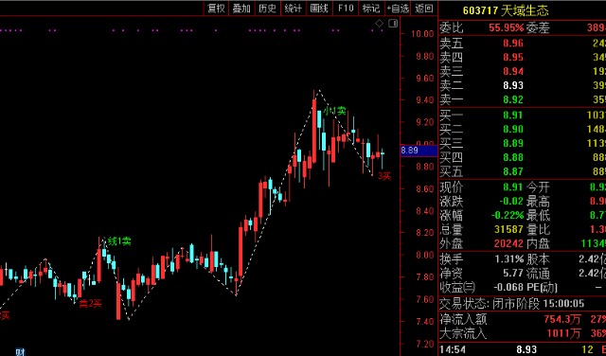This screenshot has width=606, height=356.
Task: Click the 10.00 price axis label
Action: pyautogui.click(x=422, y=34)
